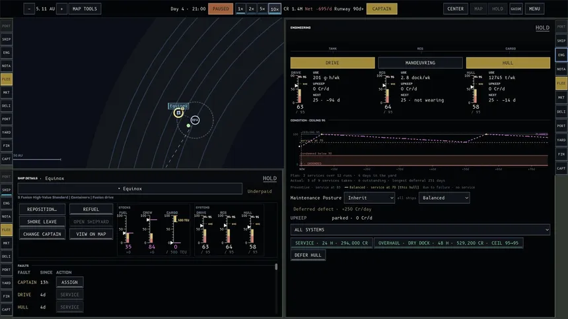This screenshot has height=319, width=568.
Task: Toggle the HULL system selection
Action: pyautogui.click(x=508, y=63)
